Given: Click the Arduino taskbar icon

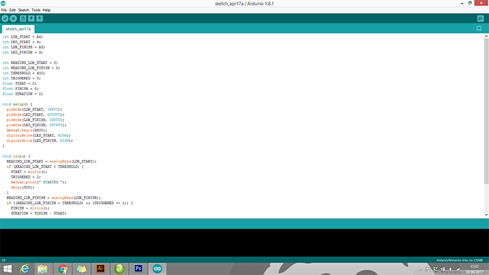Looking at the screenshot, I should tap(157, 269).
